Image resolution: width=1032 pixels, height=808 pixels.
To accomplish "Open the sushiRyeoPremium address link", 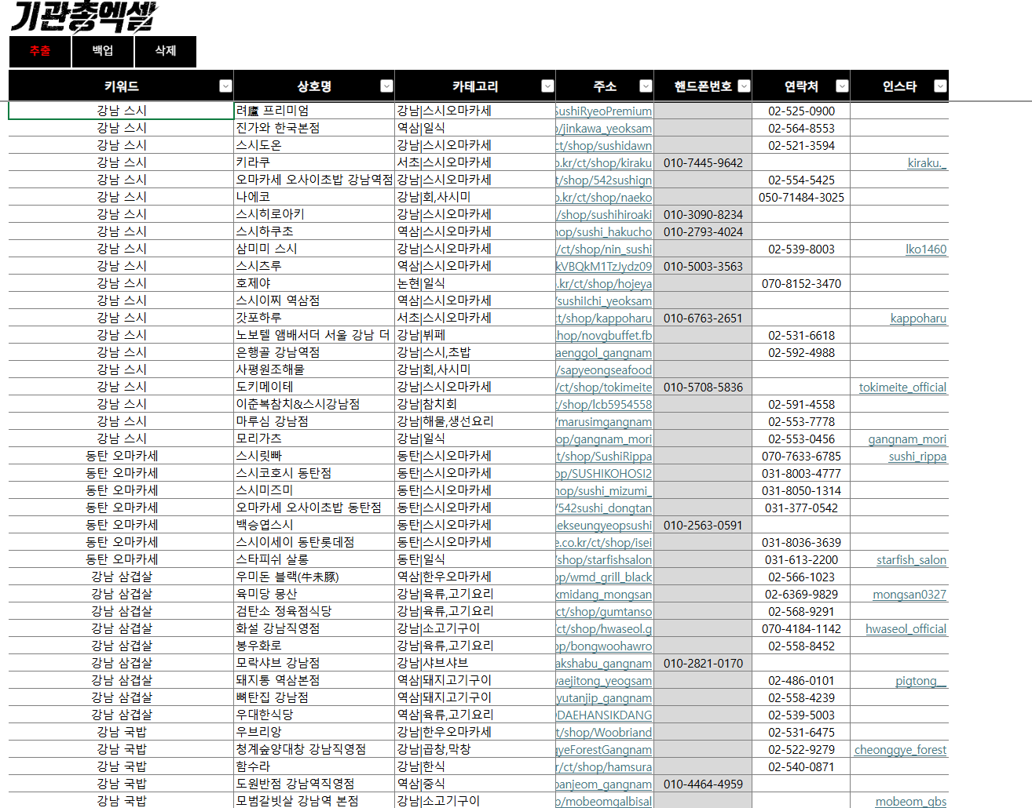I will [604, 111].
